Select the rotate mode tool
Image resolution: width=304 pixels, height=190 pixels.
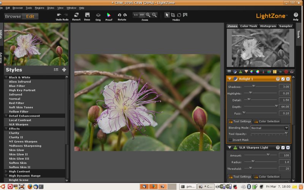click(x=179, y=15)
